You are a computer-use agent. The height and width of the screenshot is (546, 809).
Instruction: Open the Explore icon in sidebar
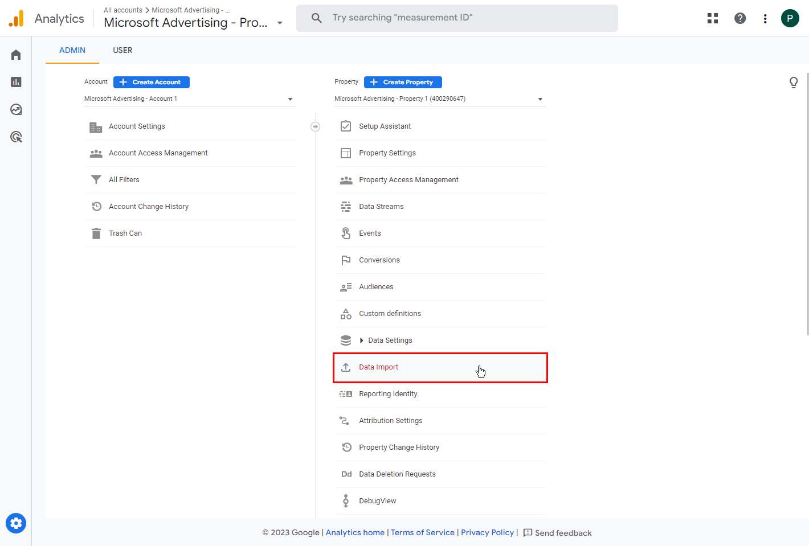pyautogui.click(x=16, y=109)
